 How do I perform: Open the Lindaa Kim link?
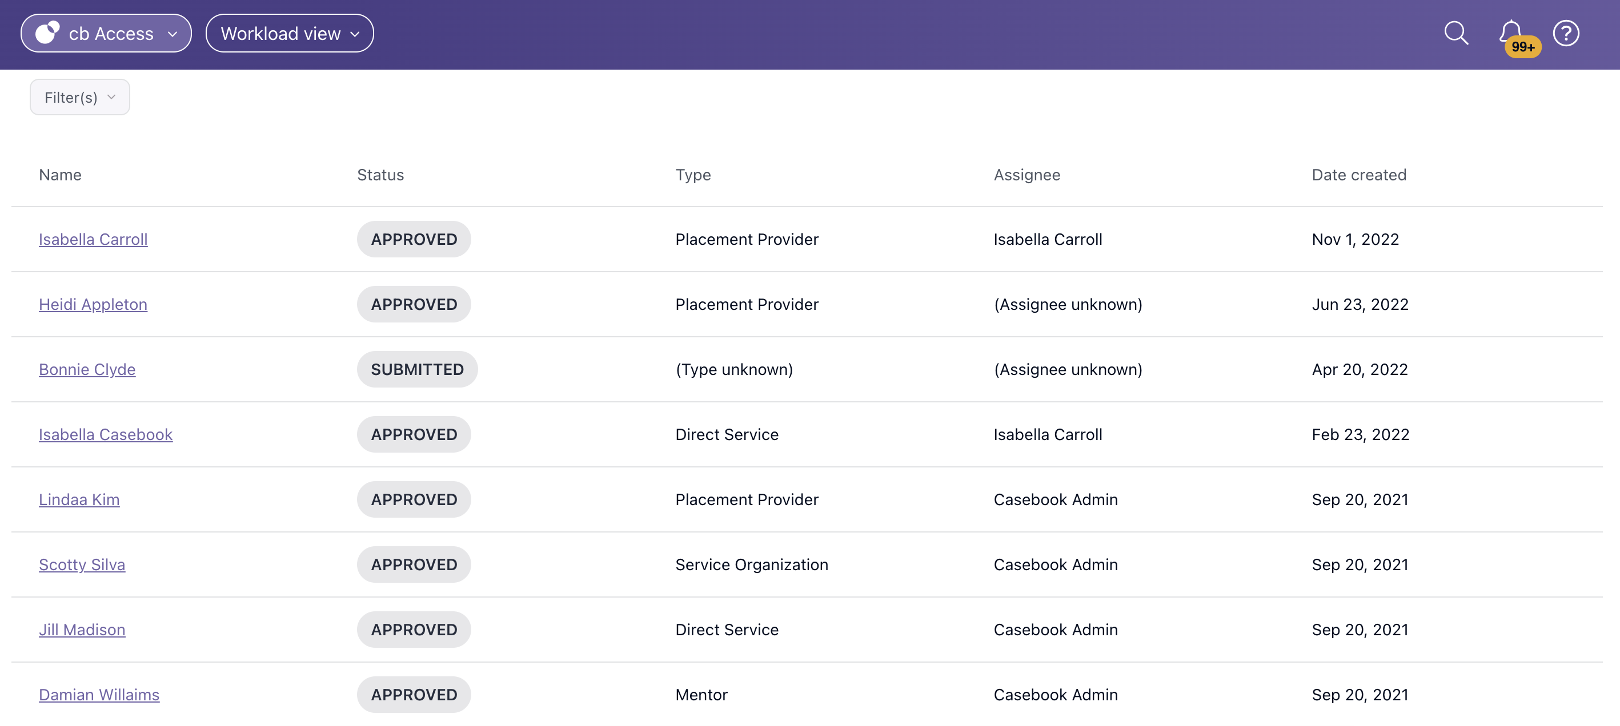79,500
